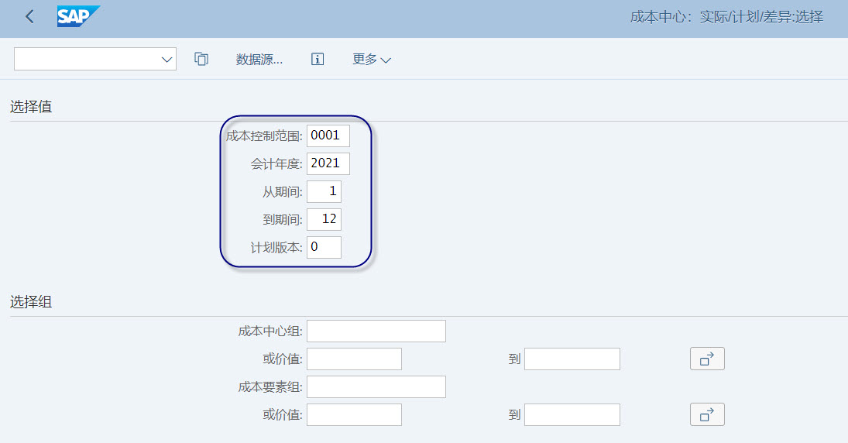Screen dimensions: 848x443
Task: Click the 成本要素组 label
Action: point(270,387)
